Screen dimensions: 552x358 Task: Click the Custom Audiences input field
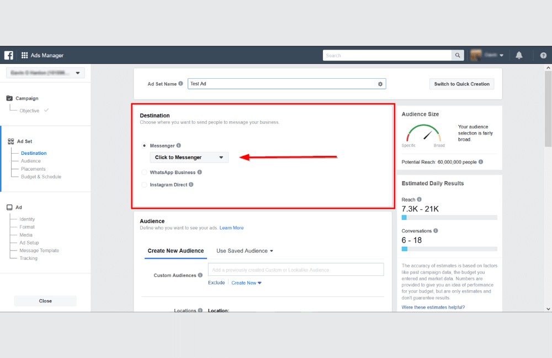click(296, 269)
